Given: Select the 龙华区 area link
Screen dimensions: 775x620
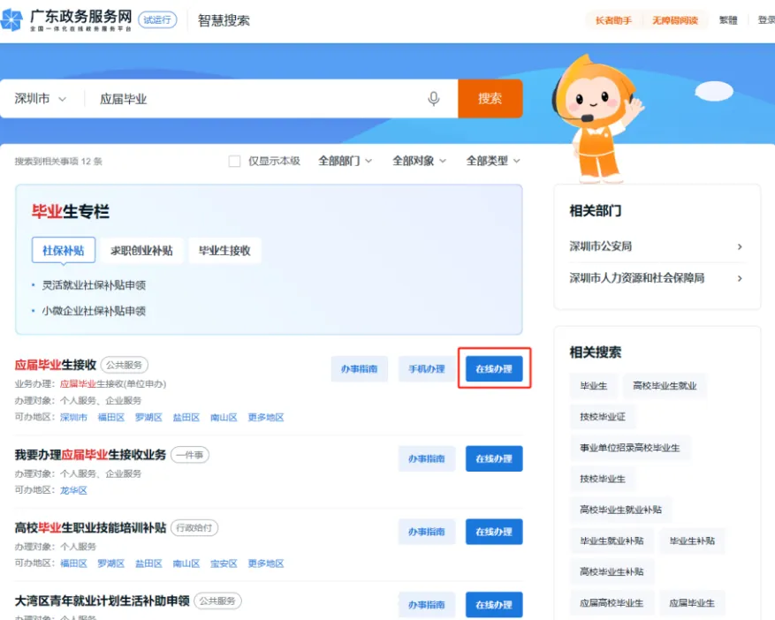Looking at the screenshot, I should tap(73, 490).
